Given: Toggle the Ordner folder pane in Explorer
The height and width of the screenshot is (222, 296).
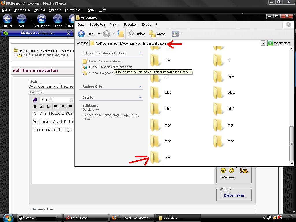Looking at the screenshot, I should click(158, 34).
